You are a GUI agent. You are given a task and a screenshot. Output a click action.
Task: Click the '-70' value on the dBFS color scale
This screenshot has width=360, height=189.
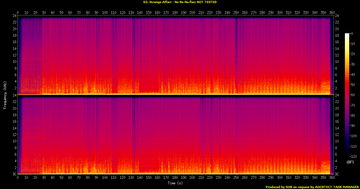point(352,105)
